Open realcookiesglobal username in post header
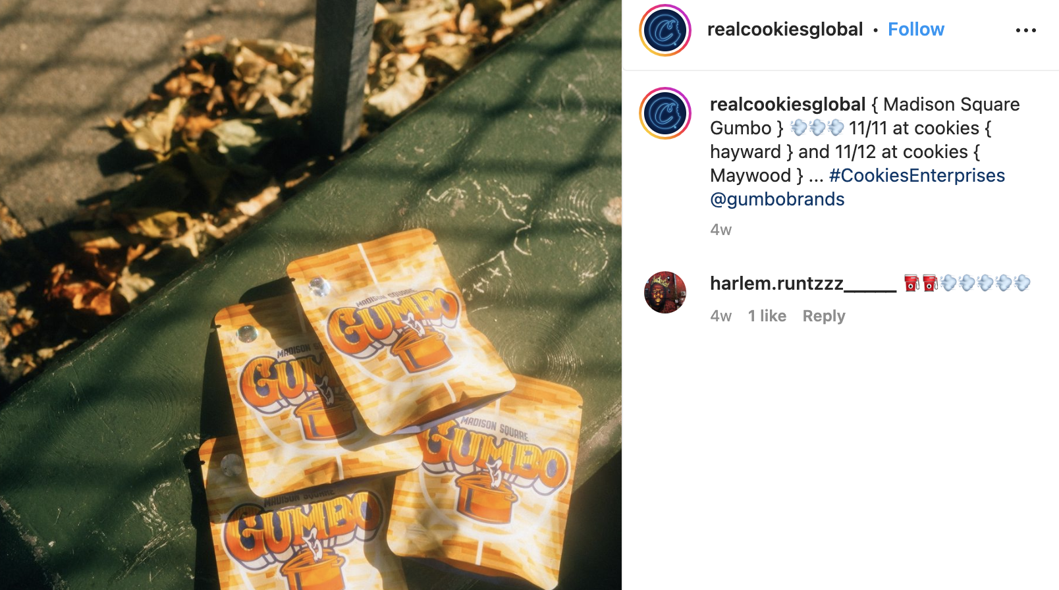Screen dimensions: 1059x590 pos(784,30)
